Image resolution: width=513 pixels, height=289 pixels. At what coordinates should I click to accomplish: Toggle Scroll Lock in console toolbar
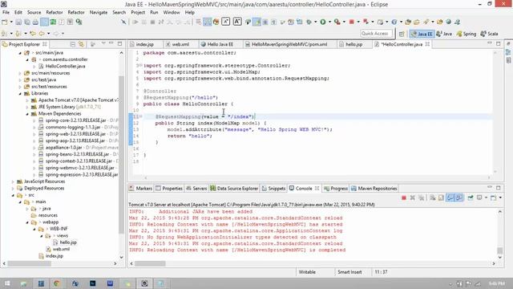click(x=442, y=197)
